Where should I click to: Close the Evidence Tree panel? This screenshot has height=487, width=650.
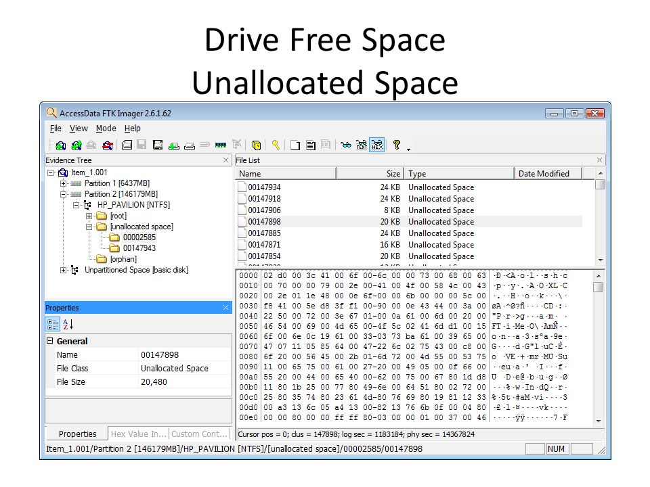tap(225, 160)
